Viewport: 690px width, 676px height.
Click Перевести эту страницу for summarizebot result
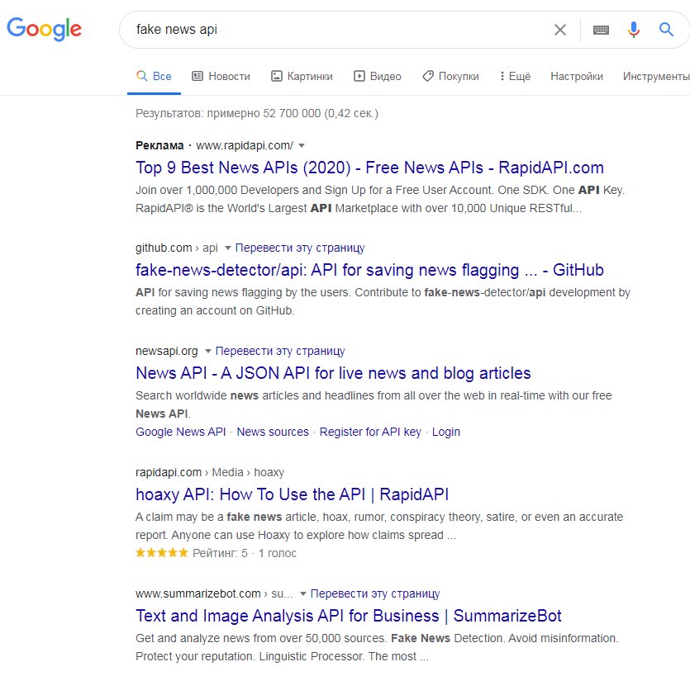click(375, 593)
